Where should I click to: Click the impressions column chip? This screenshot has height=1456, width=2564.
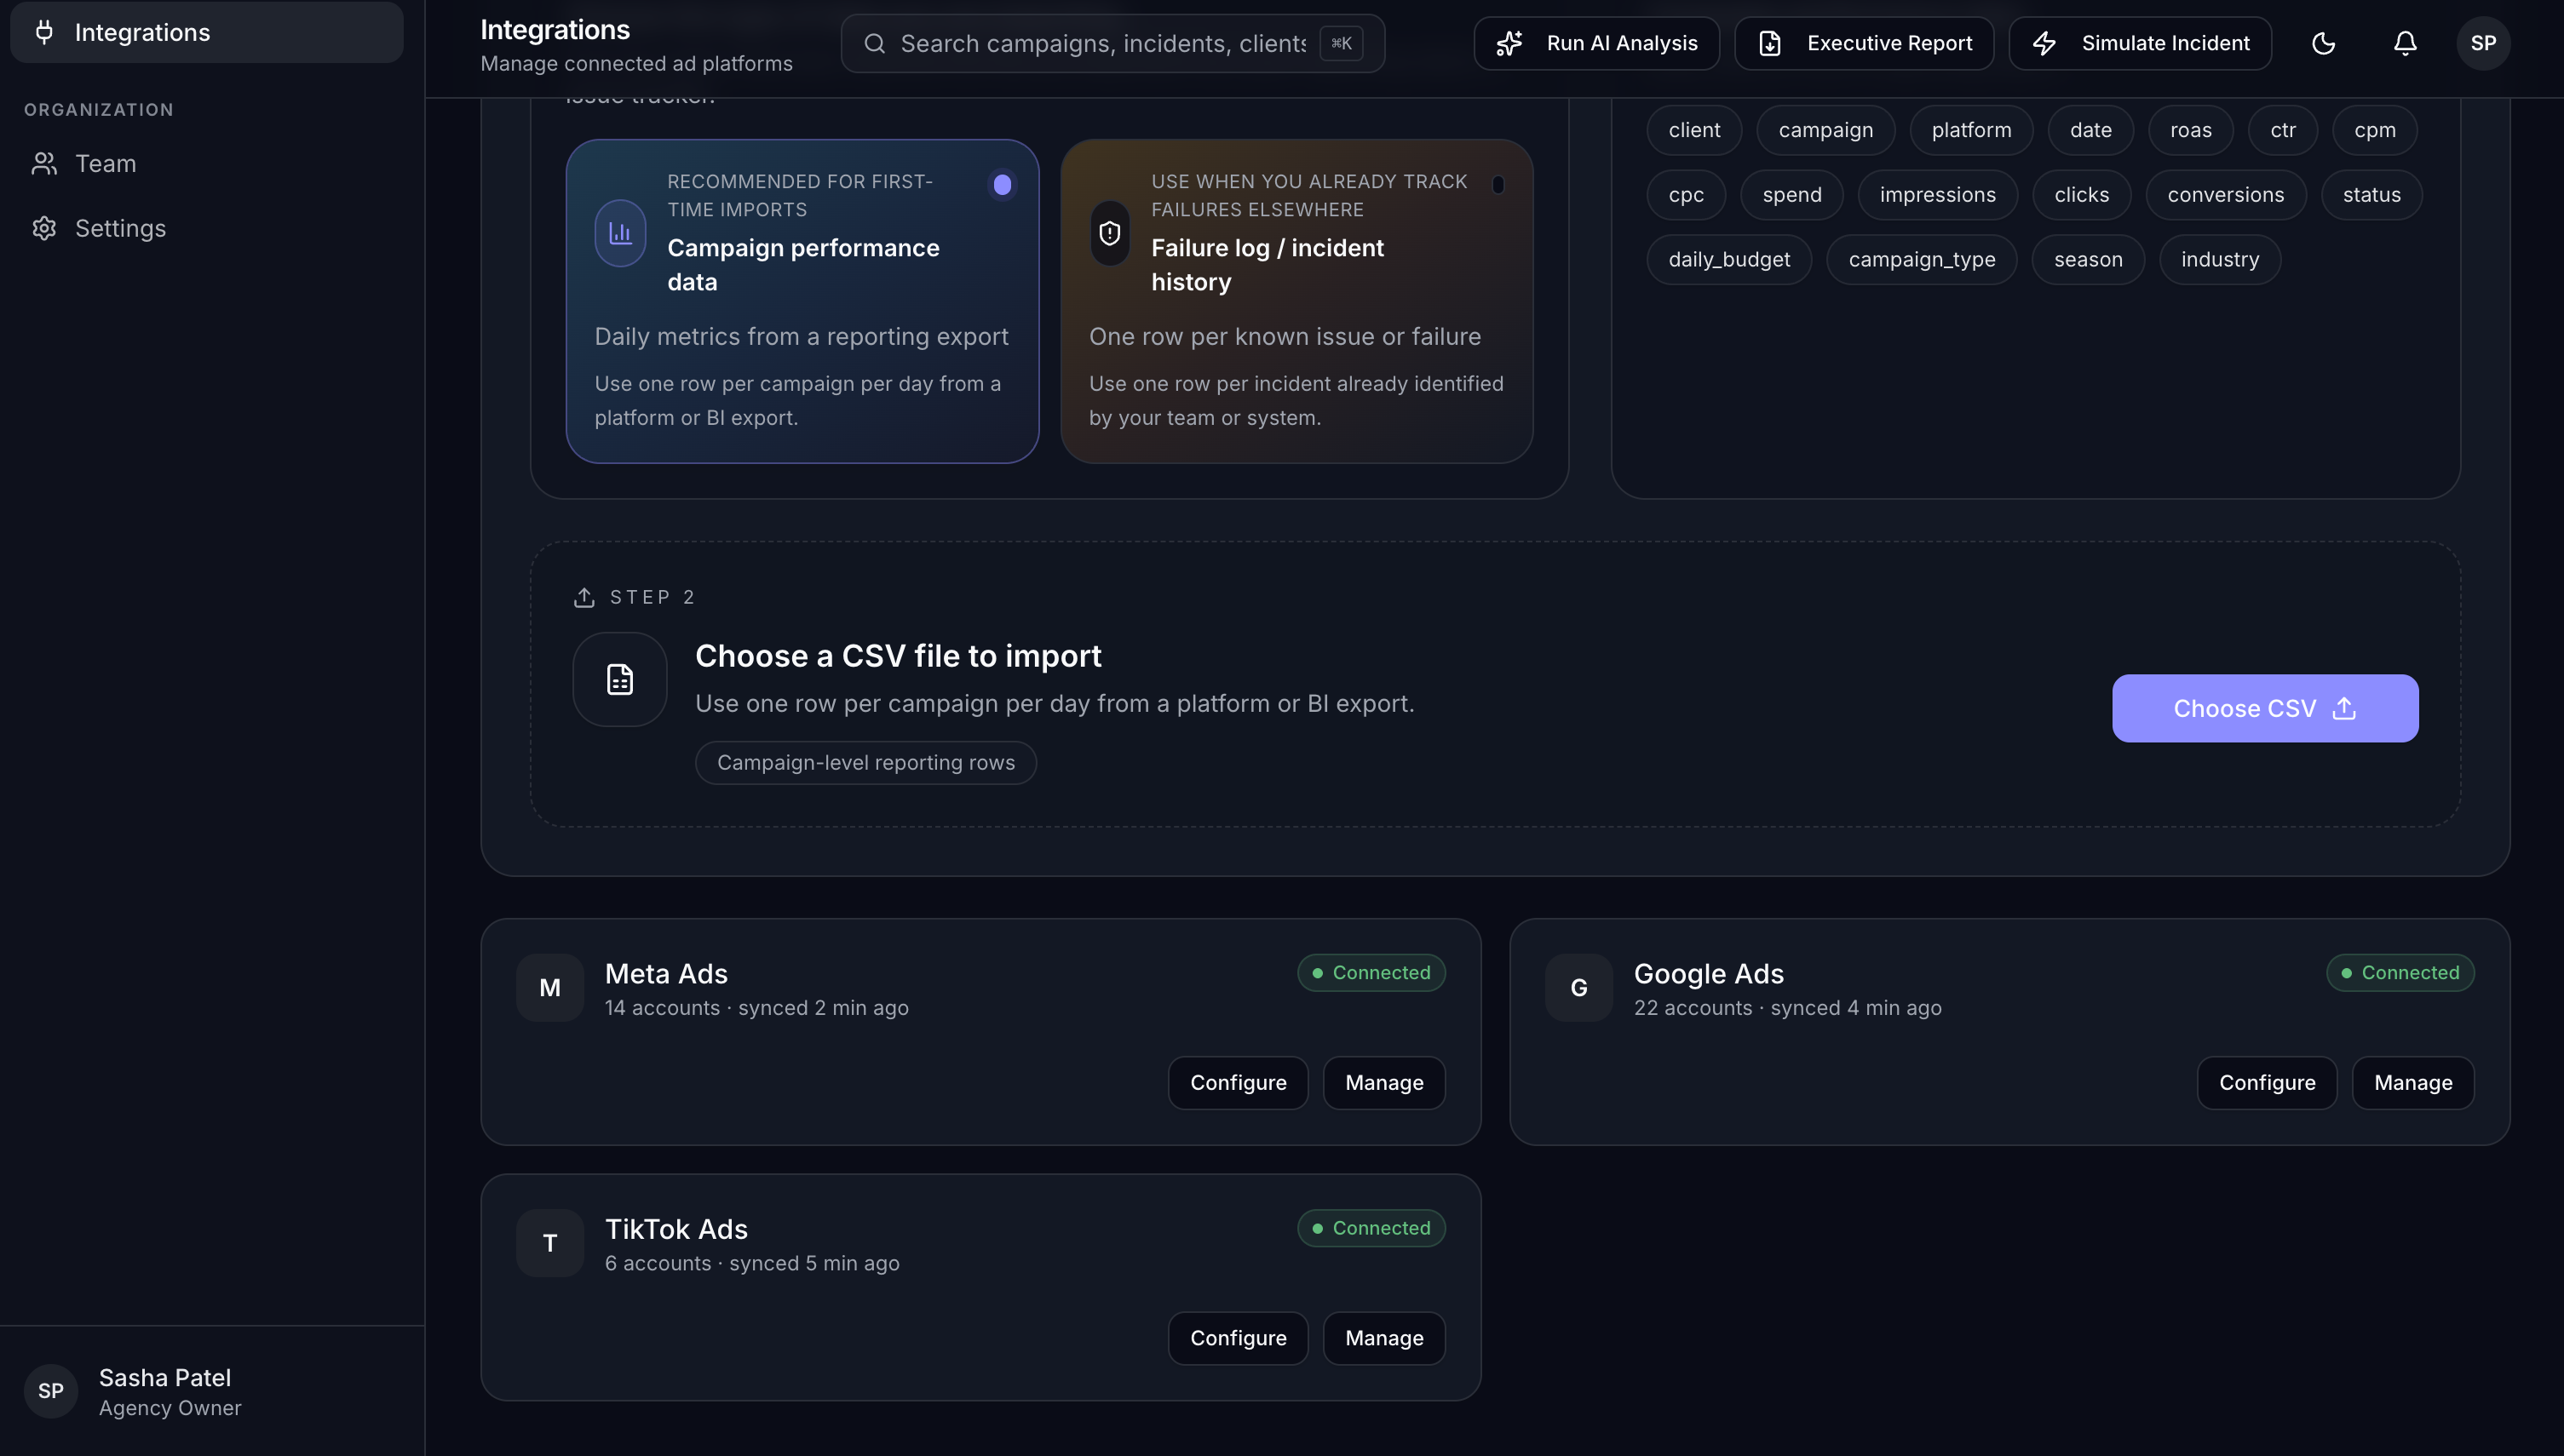(x=1937, y=195)
